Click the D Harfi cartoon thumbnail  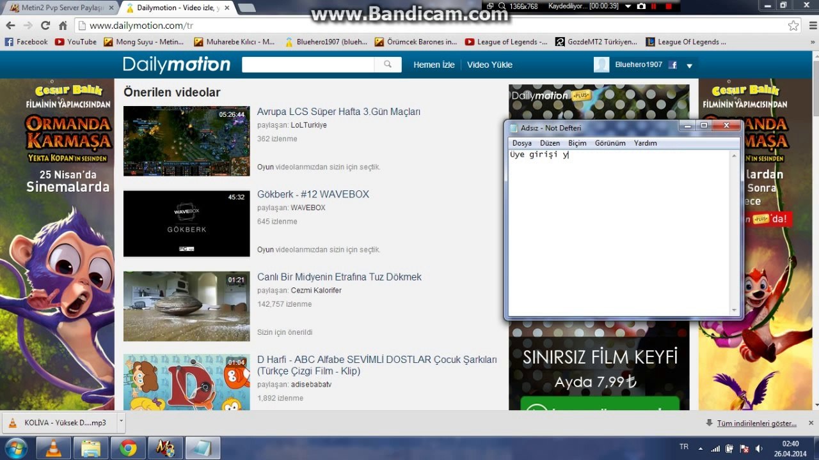(186, 382)
